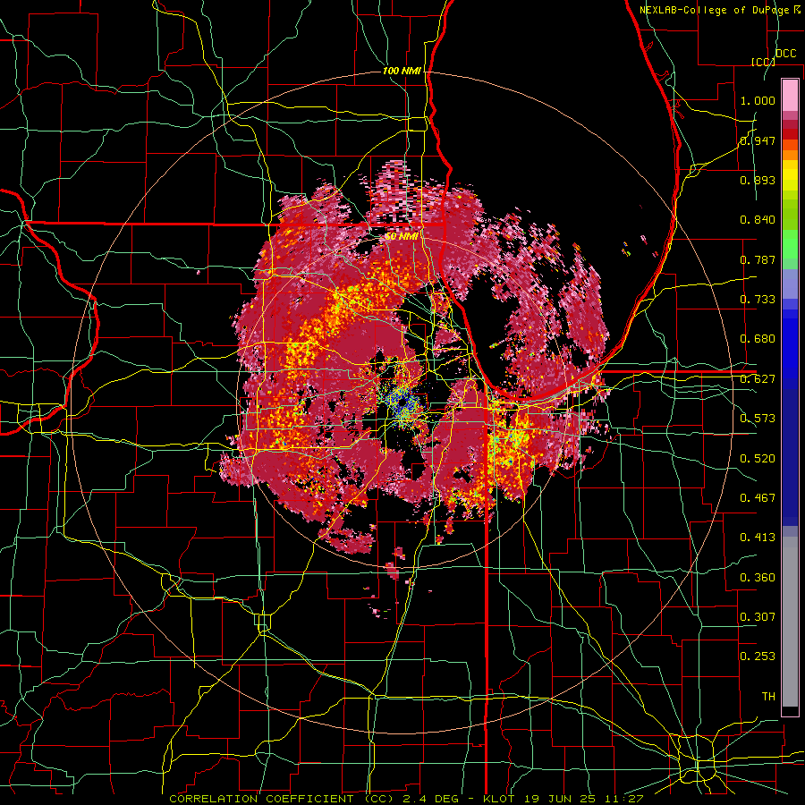Click the (CC) units label
The image size is (805, 805).
point(763,62)
